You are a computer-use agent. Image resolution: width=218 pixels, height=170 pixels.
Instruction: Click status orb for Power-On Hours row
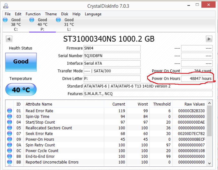(x=10, y=139)
